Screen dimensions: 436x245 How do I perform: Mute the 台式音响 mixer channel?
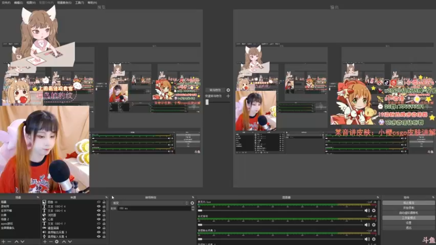[367, 225]
